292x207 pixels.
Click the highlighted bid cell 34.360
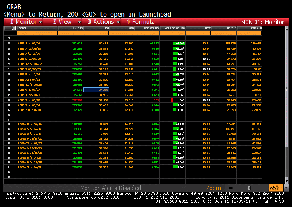(x=96, y=90)
